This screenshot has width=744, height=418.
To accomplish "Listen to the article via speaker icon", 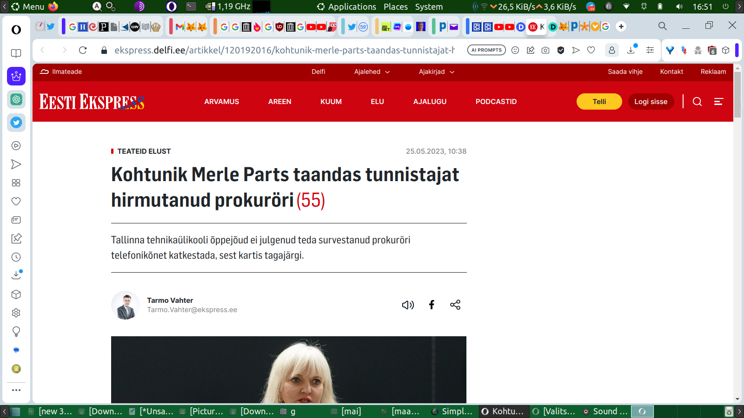I will 408,305.
